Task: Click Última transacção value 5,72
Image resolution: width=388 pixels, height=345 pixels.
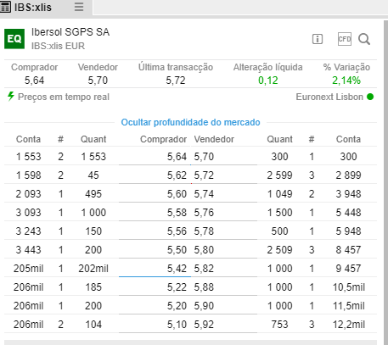Action: click(x=176, y=81)
